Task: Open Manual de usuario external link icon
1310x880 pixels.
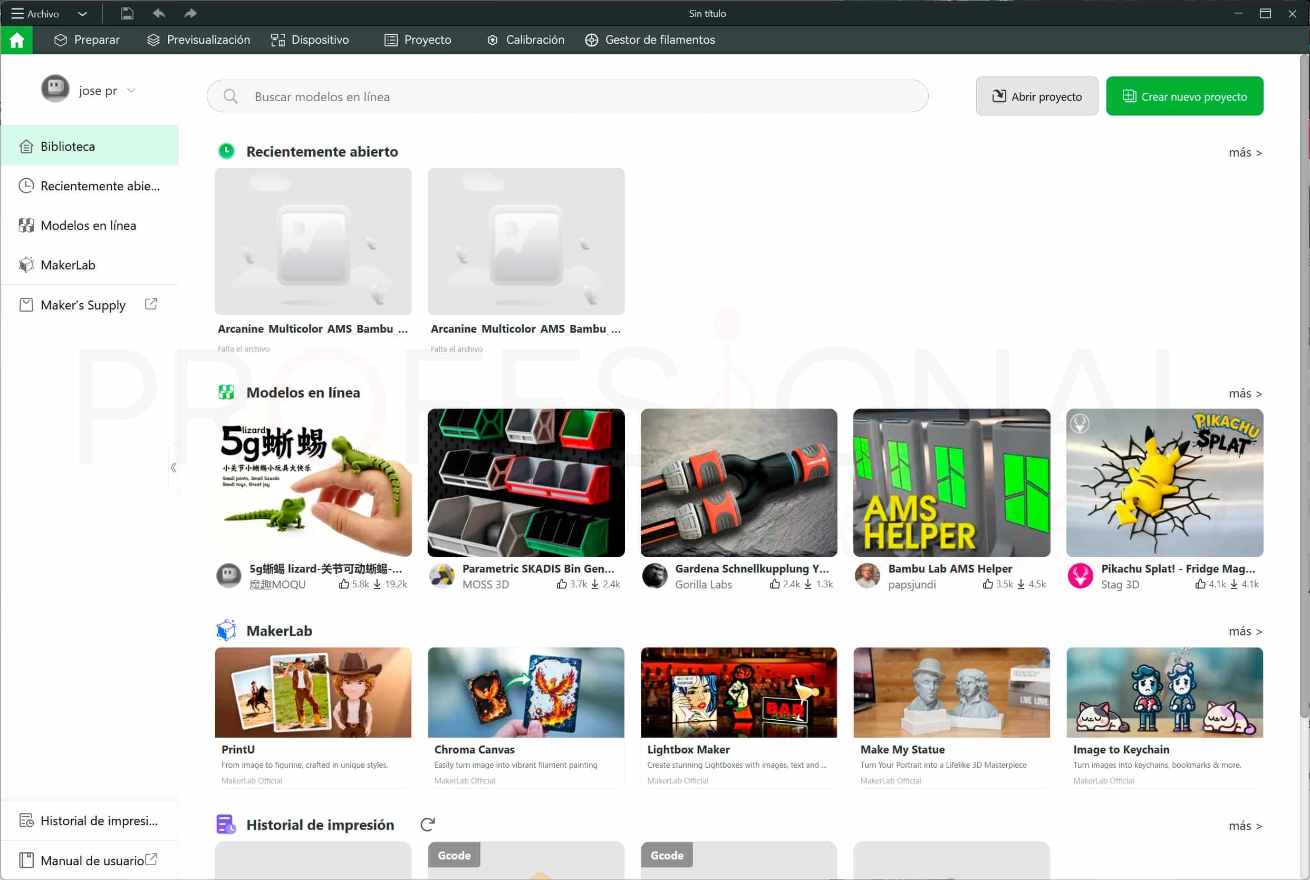Action: pyautogui.click(x=151, y=859)
